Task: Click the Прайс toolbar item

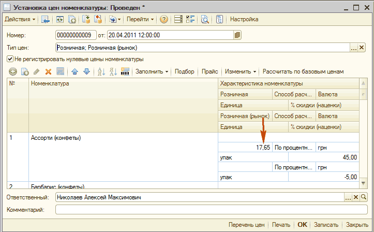Action: (210, 71)
